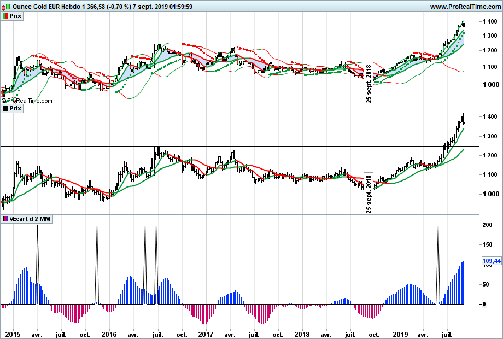
Task: Select the '25 sept. 2018' date label in candlestick panel
Action: tap(369, 84)
